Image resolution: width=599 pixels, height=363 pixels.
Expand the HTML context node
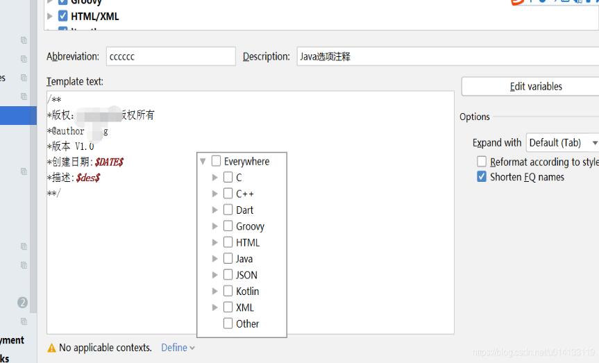[x=214, y=243]
